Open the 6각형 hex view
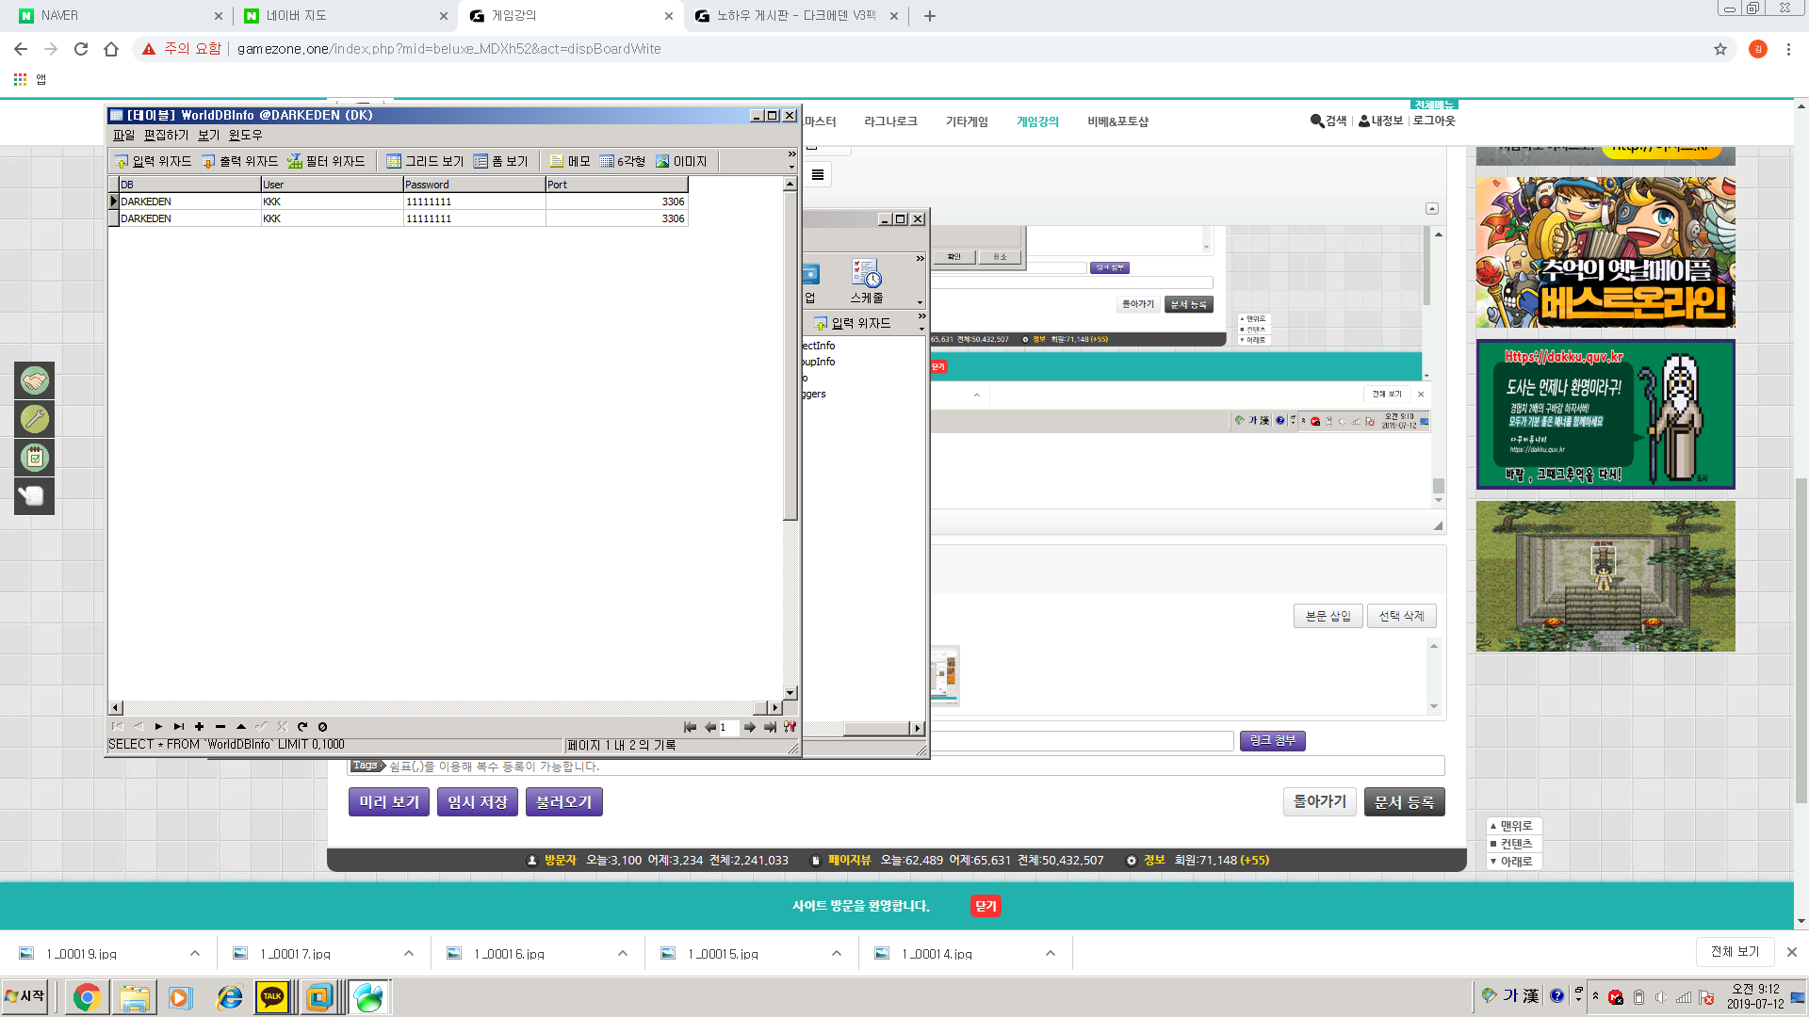Image resolution: width=1809 pixels, height=1017 pixels. pyautogui.click(x=623, y=161)
